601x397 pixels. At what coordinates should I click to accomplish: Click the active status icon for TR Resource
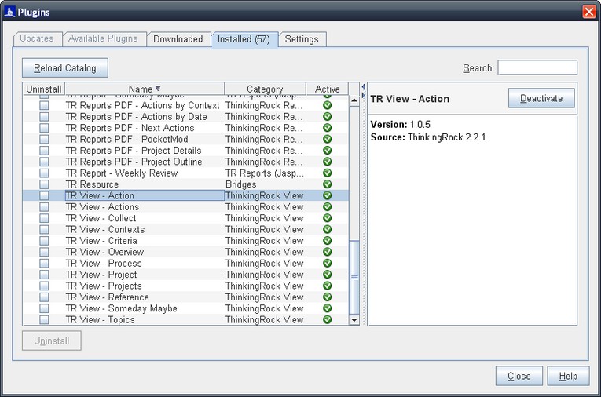point(327,184)
